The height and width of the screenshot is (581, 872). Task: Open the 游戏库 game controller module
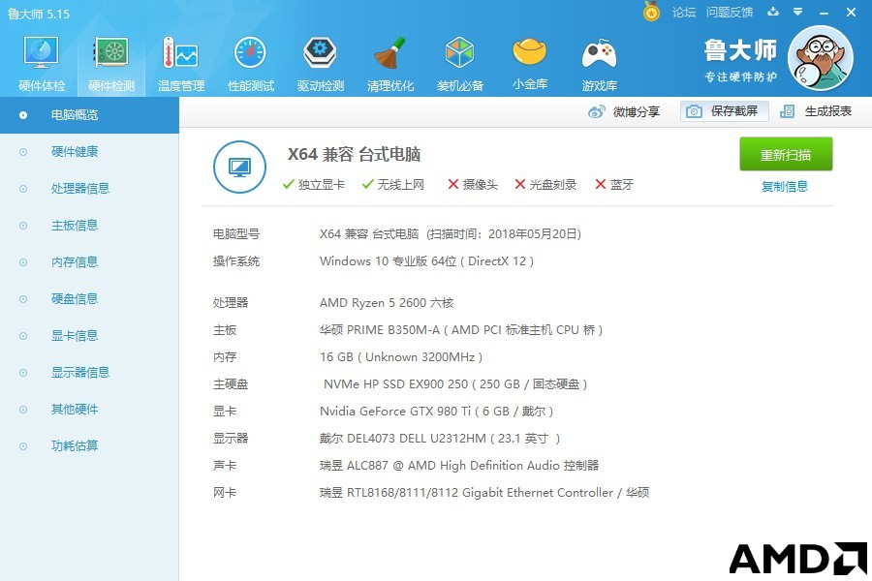[x=600, y=63]
